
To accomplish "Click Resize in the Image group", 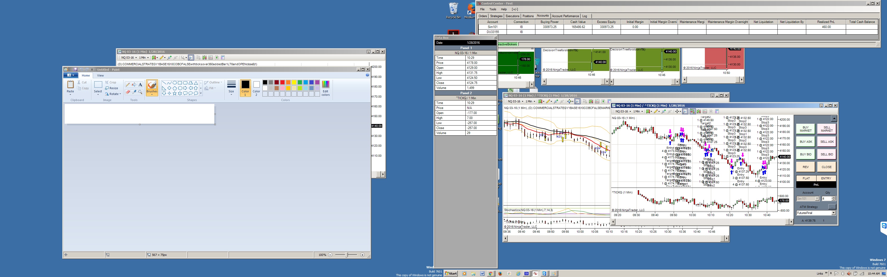I will [x=112, y=88].
